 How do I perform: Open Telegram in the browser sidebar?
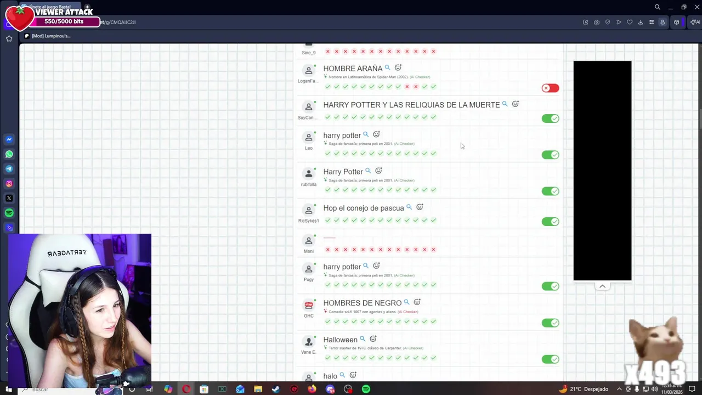(9, 169)
